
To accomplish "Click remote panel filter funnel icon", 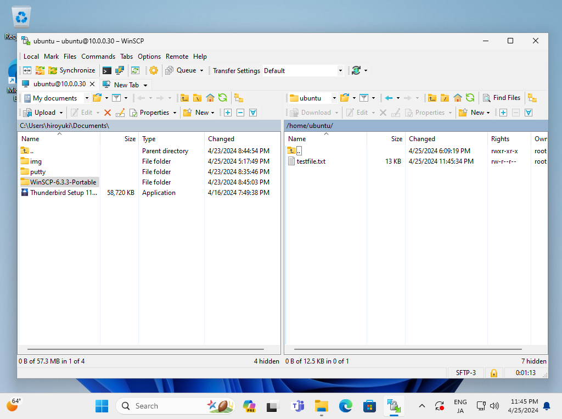I will point(364,98).
